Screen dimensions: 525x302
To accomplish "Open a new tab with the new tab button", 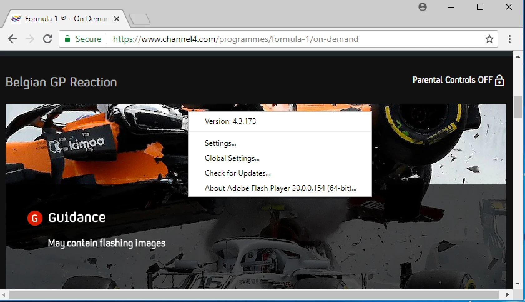I will pos(140,19).
